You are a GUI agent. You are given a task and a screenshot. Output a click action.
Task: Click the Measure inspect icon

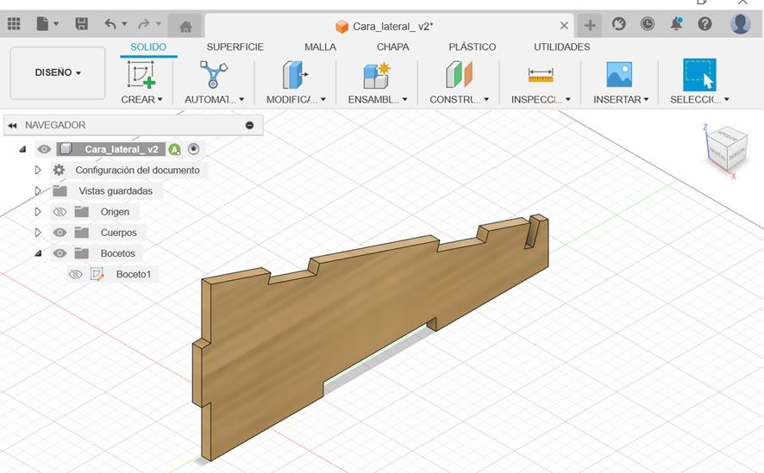(x=541, y=75)
